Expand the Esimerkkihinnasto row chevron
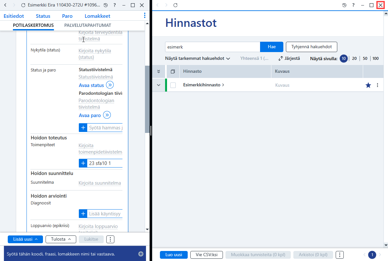The image size is (388, 261). click(x=159, y=85)
